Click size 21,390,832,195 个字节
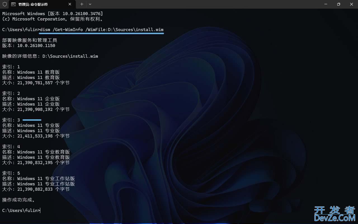The height and width of the screenshot is (224, 358). click(36, 163)
